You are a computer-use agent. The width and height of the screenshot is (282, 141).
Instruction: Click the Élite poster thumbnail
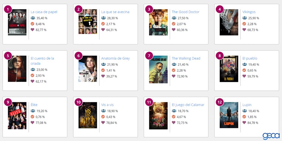click(x=17, y=116)
